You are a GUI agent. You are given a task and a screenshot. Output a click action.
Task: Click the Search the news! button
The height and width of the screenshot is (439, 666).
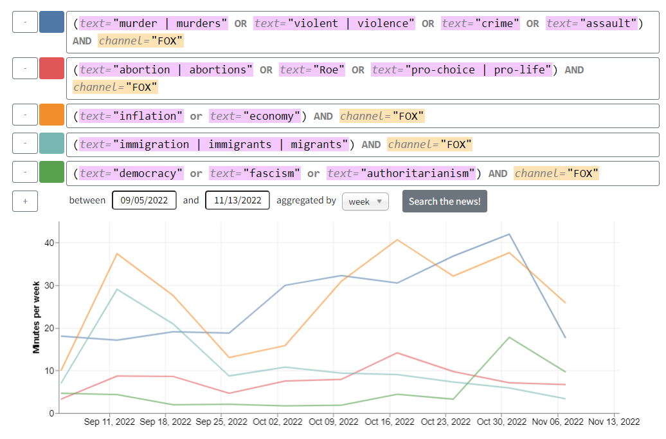pos(445,201)
